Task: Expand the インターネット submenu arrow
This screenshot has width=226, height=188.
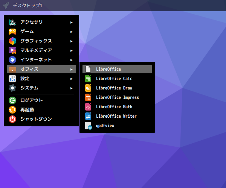Action: 71,60
